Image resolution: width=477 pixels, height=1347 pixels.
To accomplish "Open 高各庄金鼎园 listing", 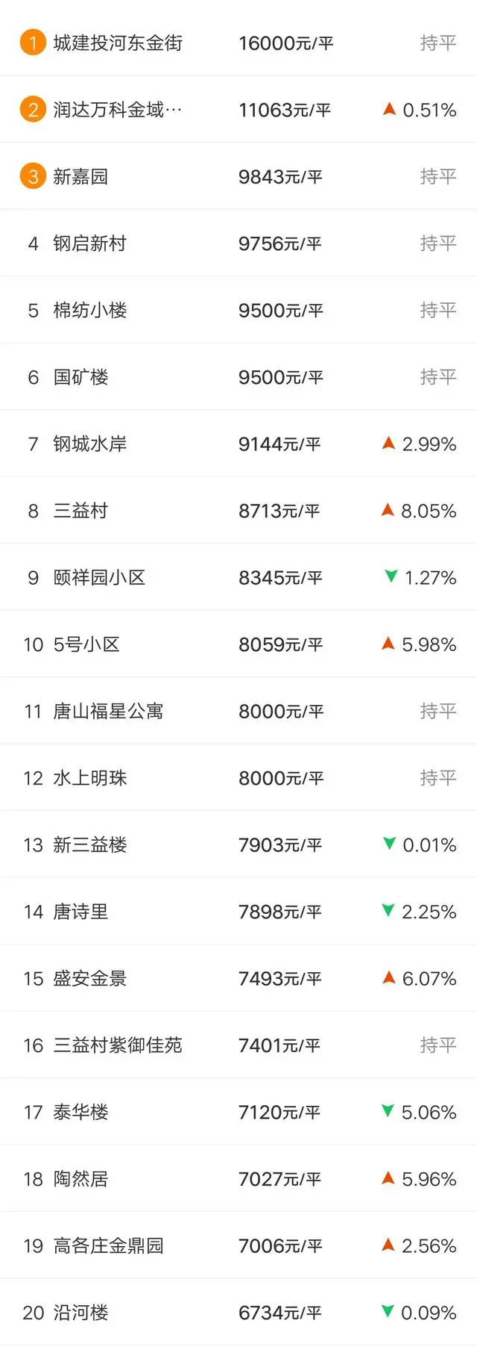I will click(x=238, y=1245).
